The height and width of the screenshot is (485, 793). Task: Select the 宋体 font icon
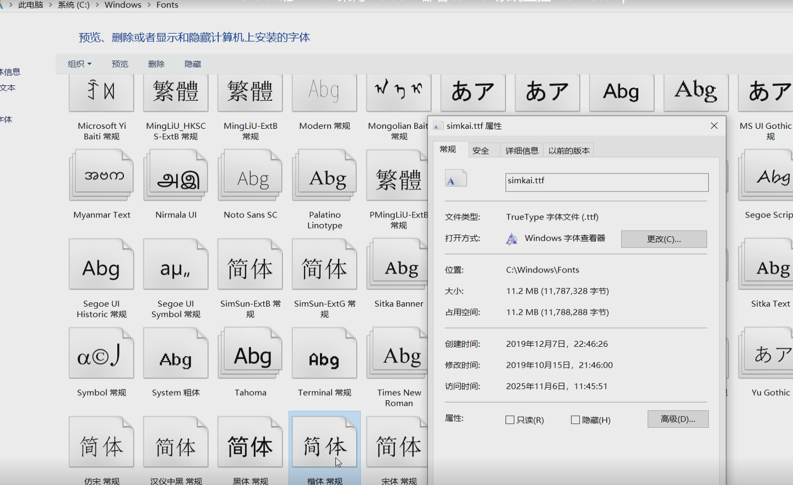(x=397, y=442)
